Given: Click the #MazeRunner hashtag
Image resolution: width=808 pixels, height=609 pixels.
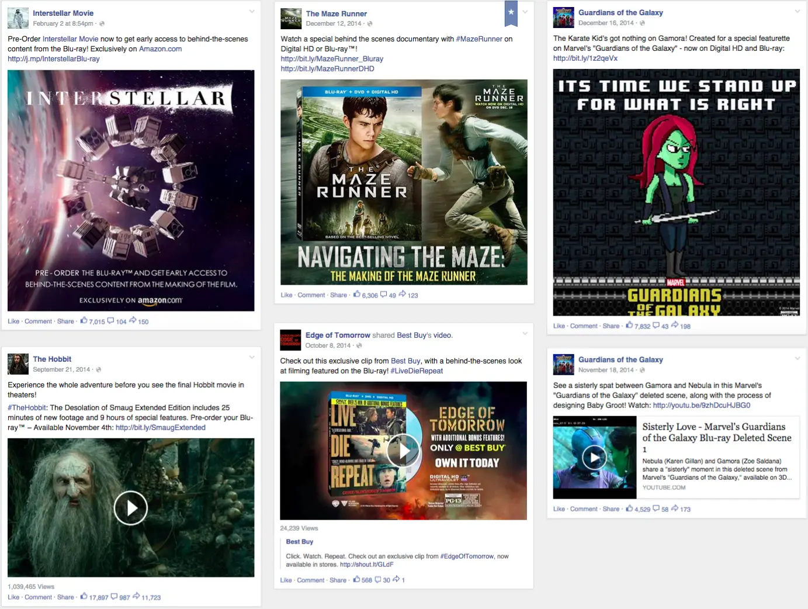Looking at the screenshot, I should point(478,39).
